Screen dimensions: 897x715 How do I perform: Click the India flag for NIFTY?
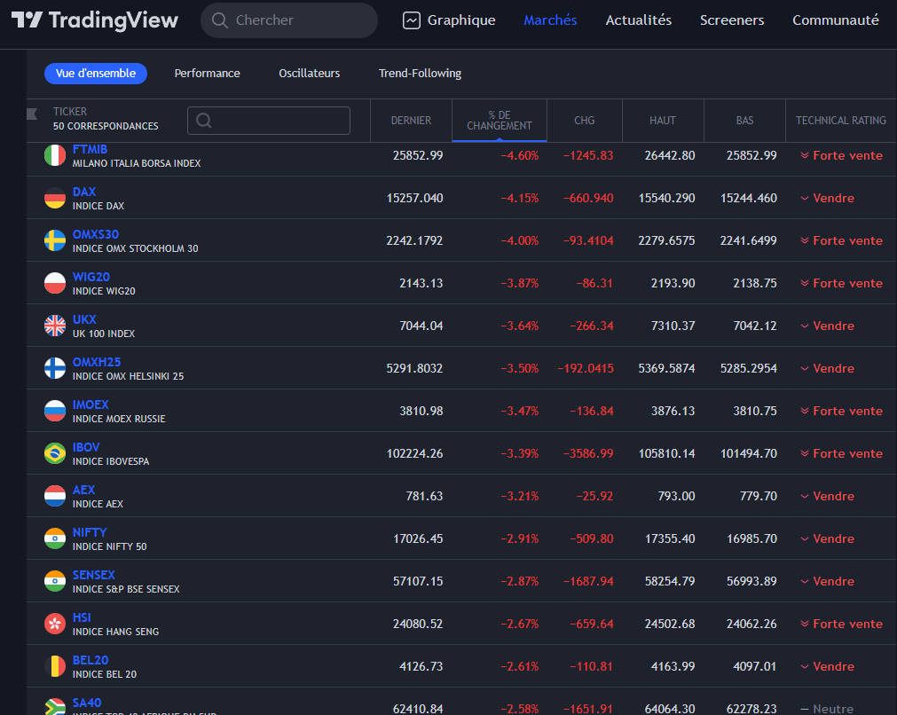tap(55, 538)
